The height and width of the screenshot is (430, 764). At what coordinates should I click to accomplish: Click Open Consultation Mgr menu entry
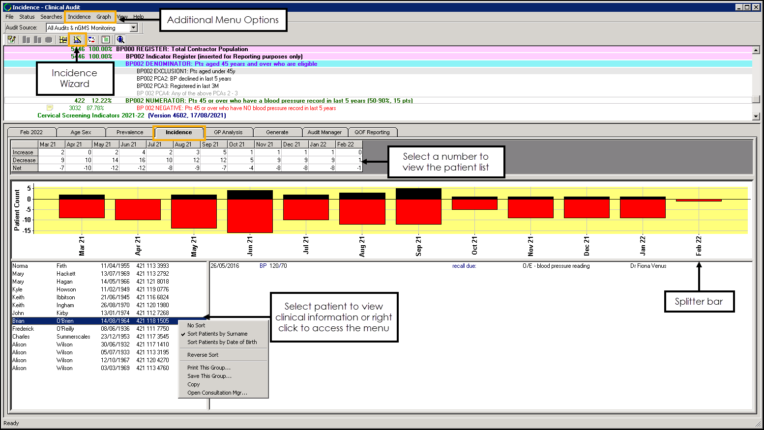pos(217,393)
